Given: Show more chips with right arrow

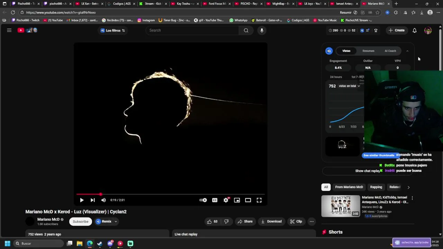Looking at the screenshot, I should [408, 187].
